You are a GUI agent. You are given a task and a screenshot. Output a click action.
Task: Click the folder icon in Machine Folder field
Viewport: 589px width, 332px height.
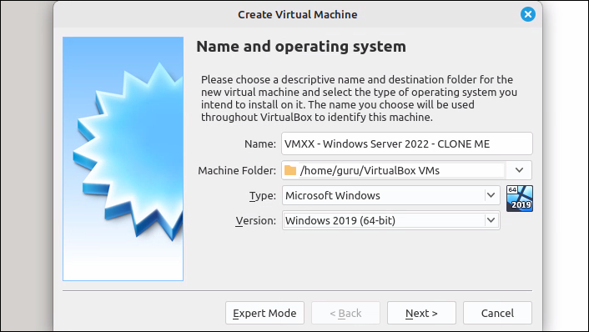tap(290, 170)
